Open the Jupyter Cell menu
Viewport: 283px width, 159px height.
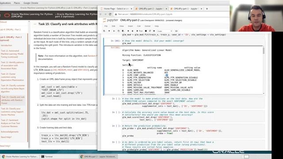(x=138, y=26)
